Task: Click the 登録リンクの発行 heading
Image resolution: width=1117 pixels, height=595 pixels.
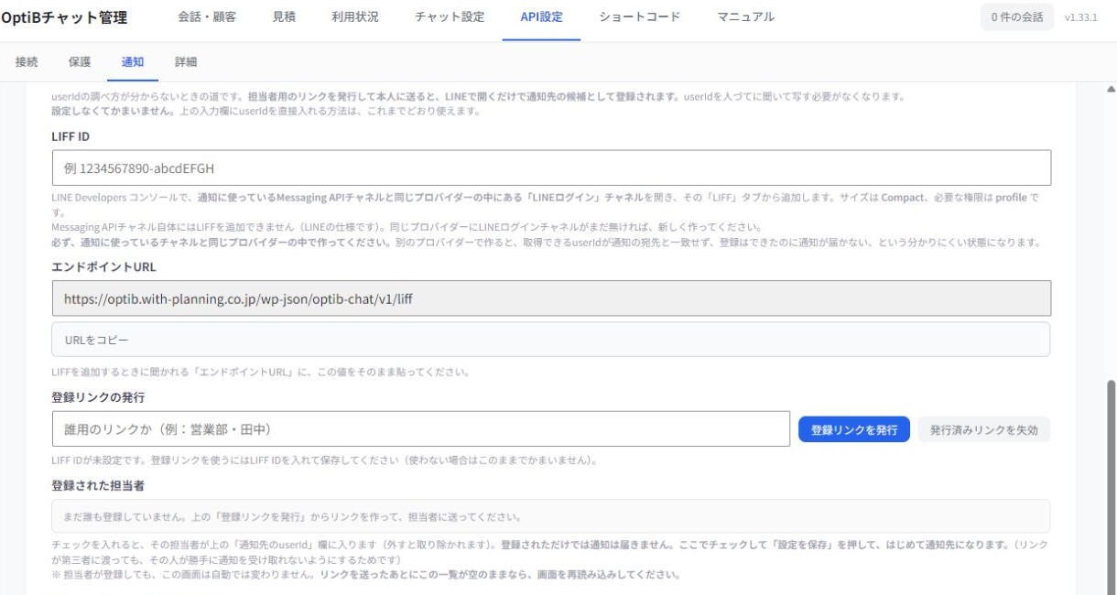Action: click(98, 397)
